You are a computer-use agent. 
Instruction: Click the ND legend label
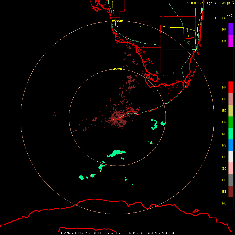(x=224, y=203)
